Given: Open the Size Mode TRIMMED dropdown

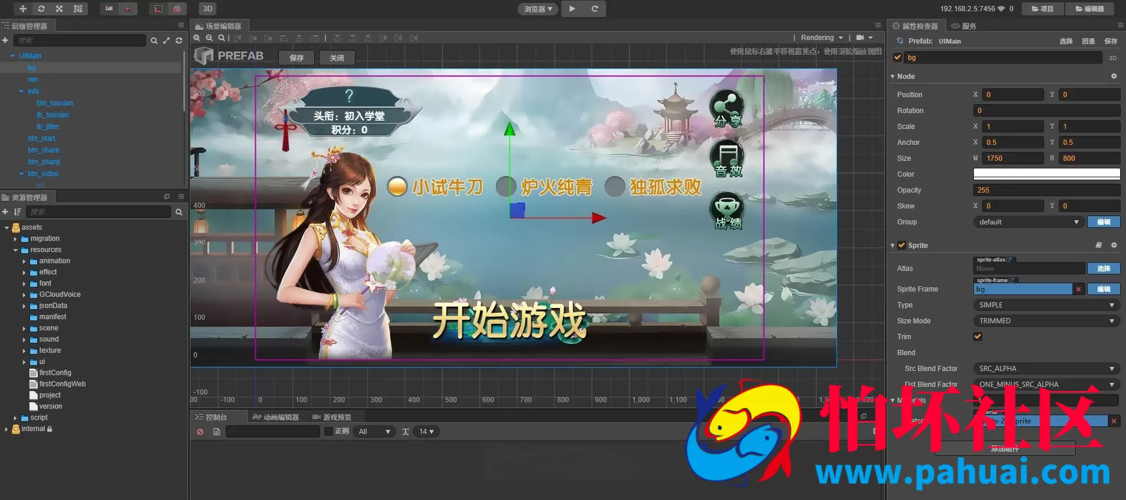Looking at the screenshot, I should tap(1046, 321).
